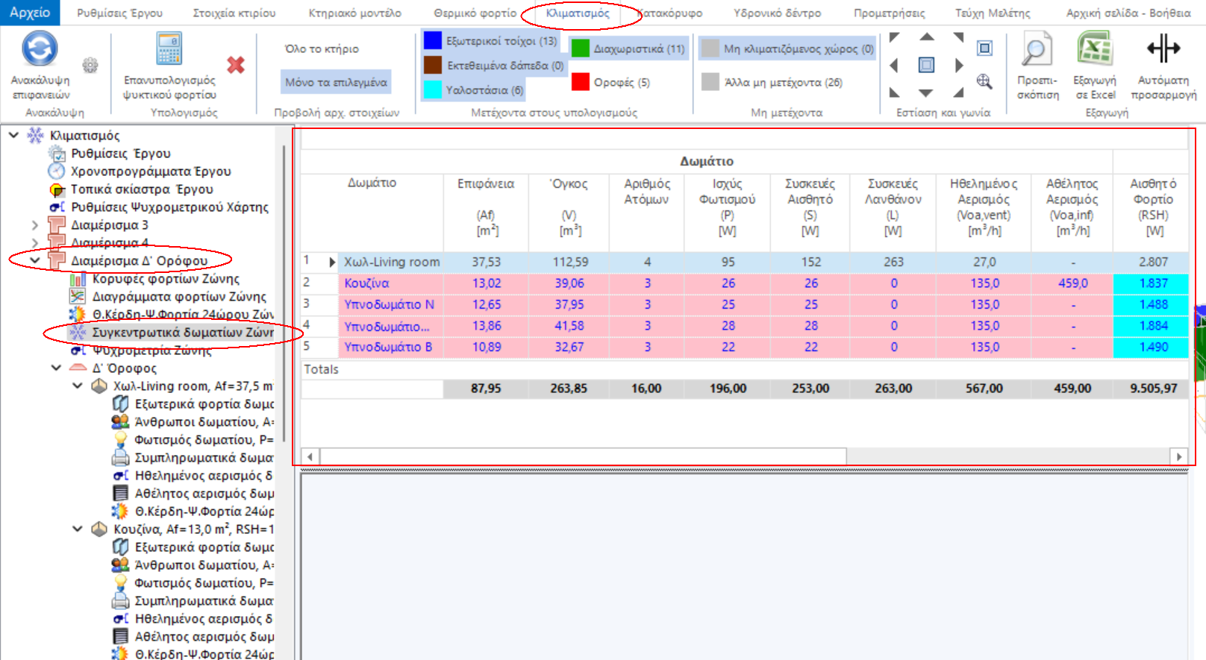This screenshot has width=1206, height=660.
Task: Click the up arrow view icon
Action: coord(926,37)
